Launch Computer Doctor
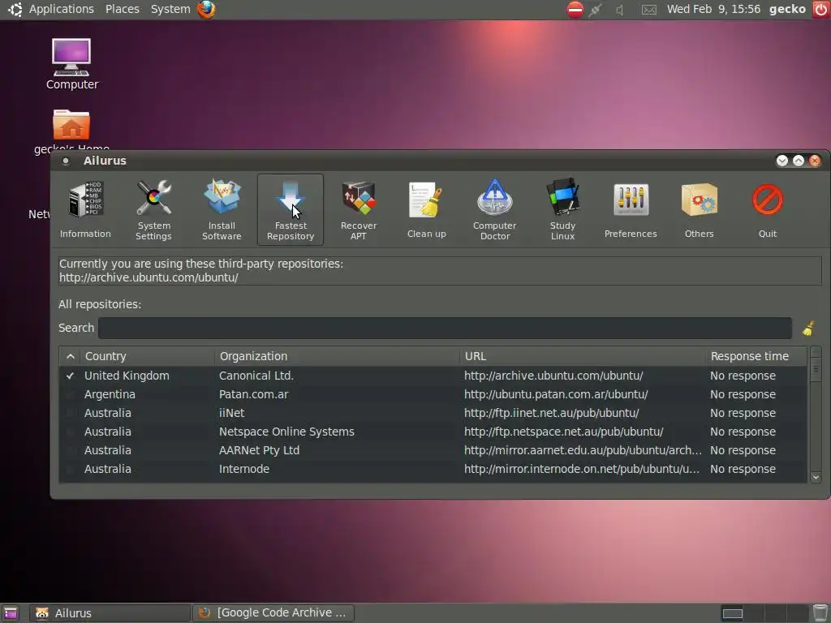The width and height of the screenshot is (831, 623). coord(494,210)
